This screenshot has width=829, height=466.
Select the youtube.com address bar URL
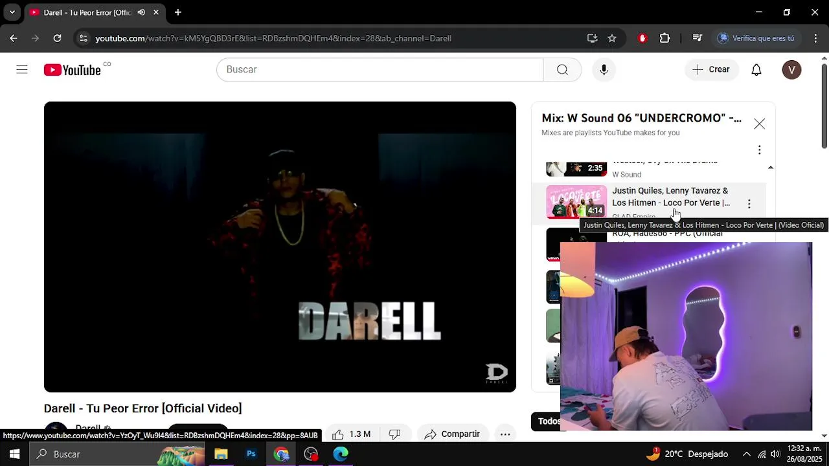273,38
